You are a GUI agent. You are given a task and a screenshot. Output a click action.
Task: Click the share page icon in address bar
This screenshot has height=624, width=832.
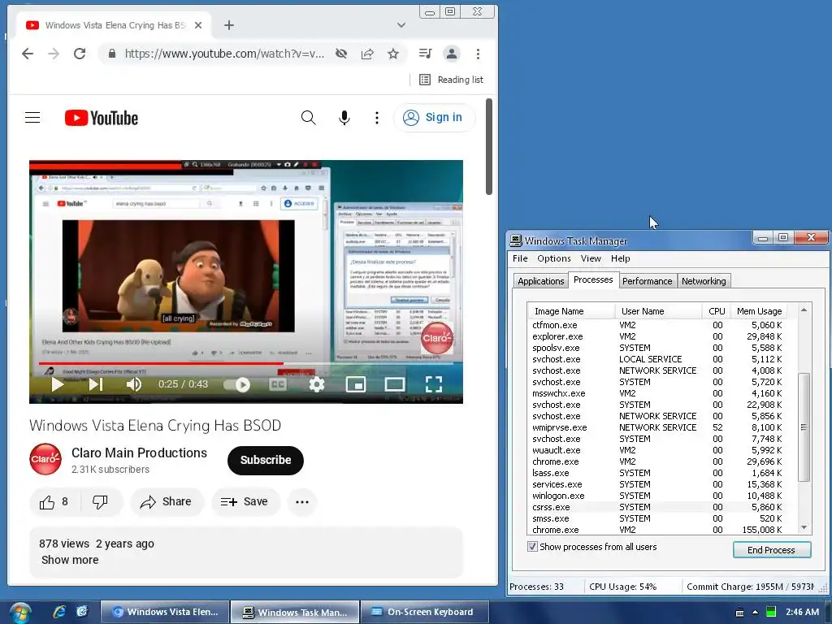click(x=367, y=54)
